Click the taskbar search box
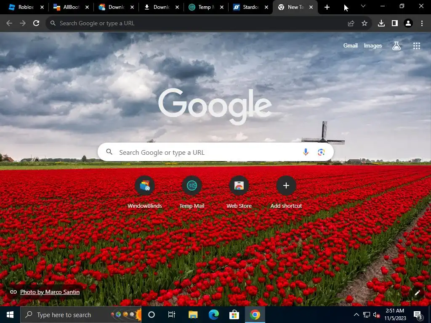Image resolution: width=431 pixels, height=323 pixels. pyautogui.click(x=81, y=315)
